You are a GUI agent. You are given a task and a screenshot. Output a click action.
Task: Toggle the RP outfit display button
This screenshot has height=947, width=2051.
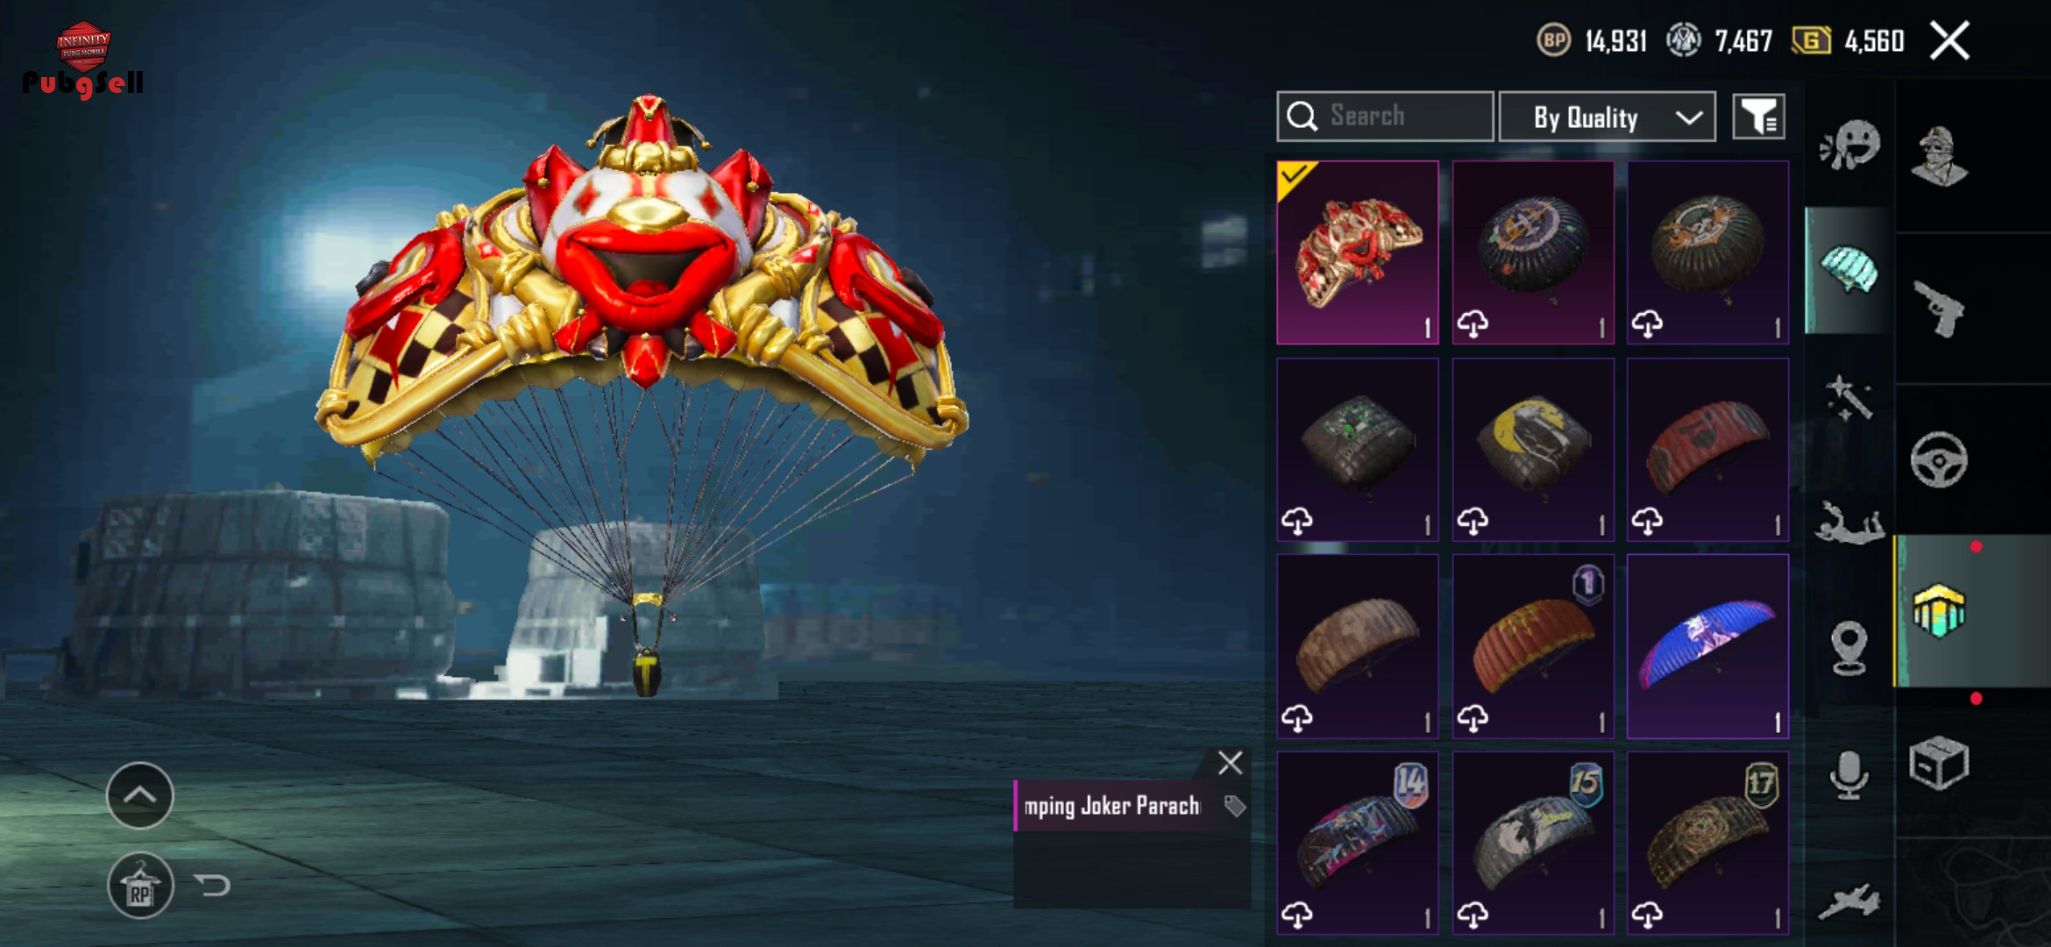(x=140, y=886)
